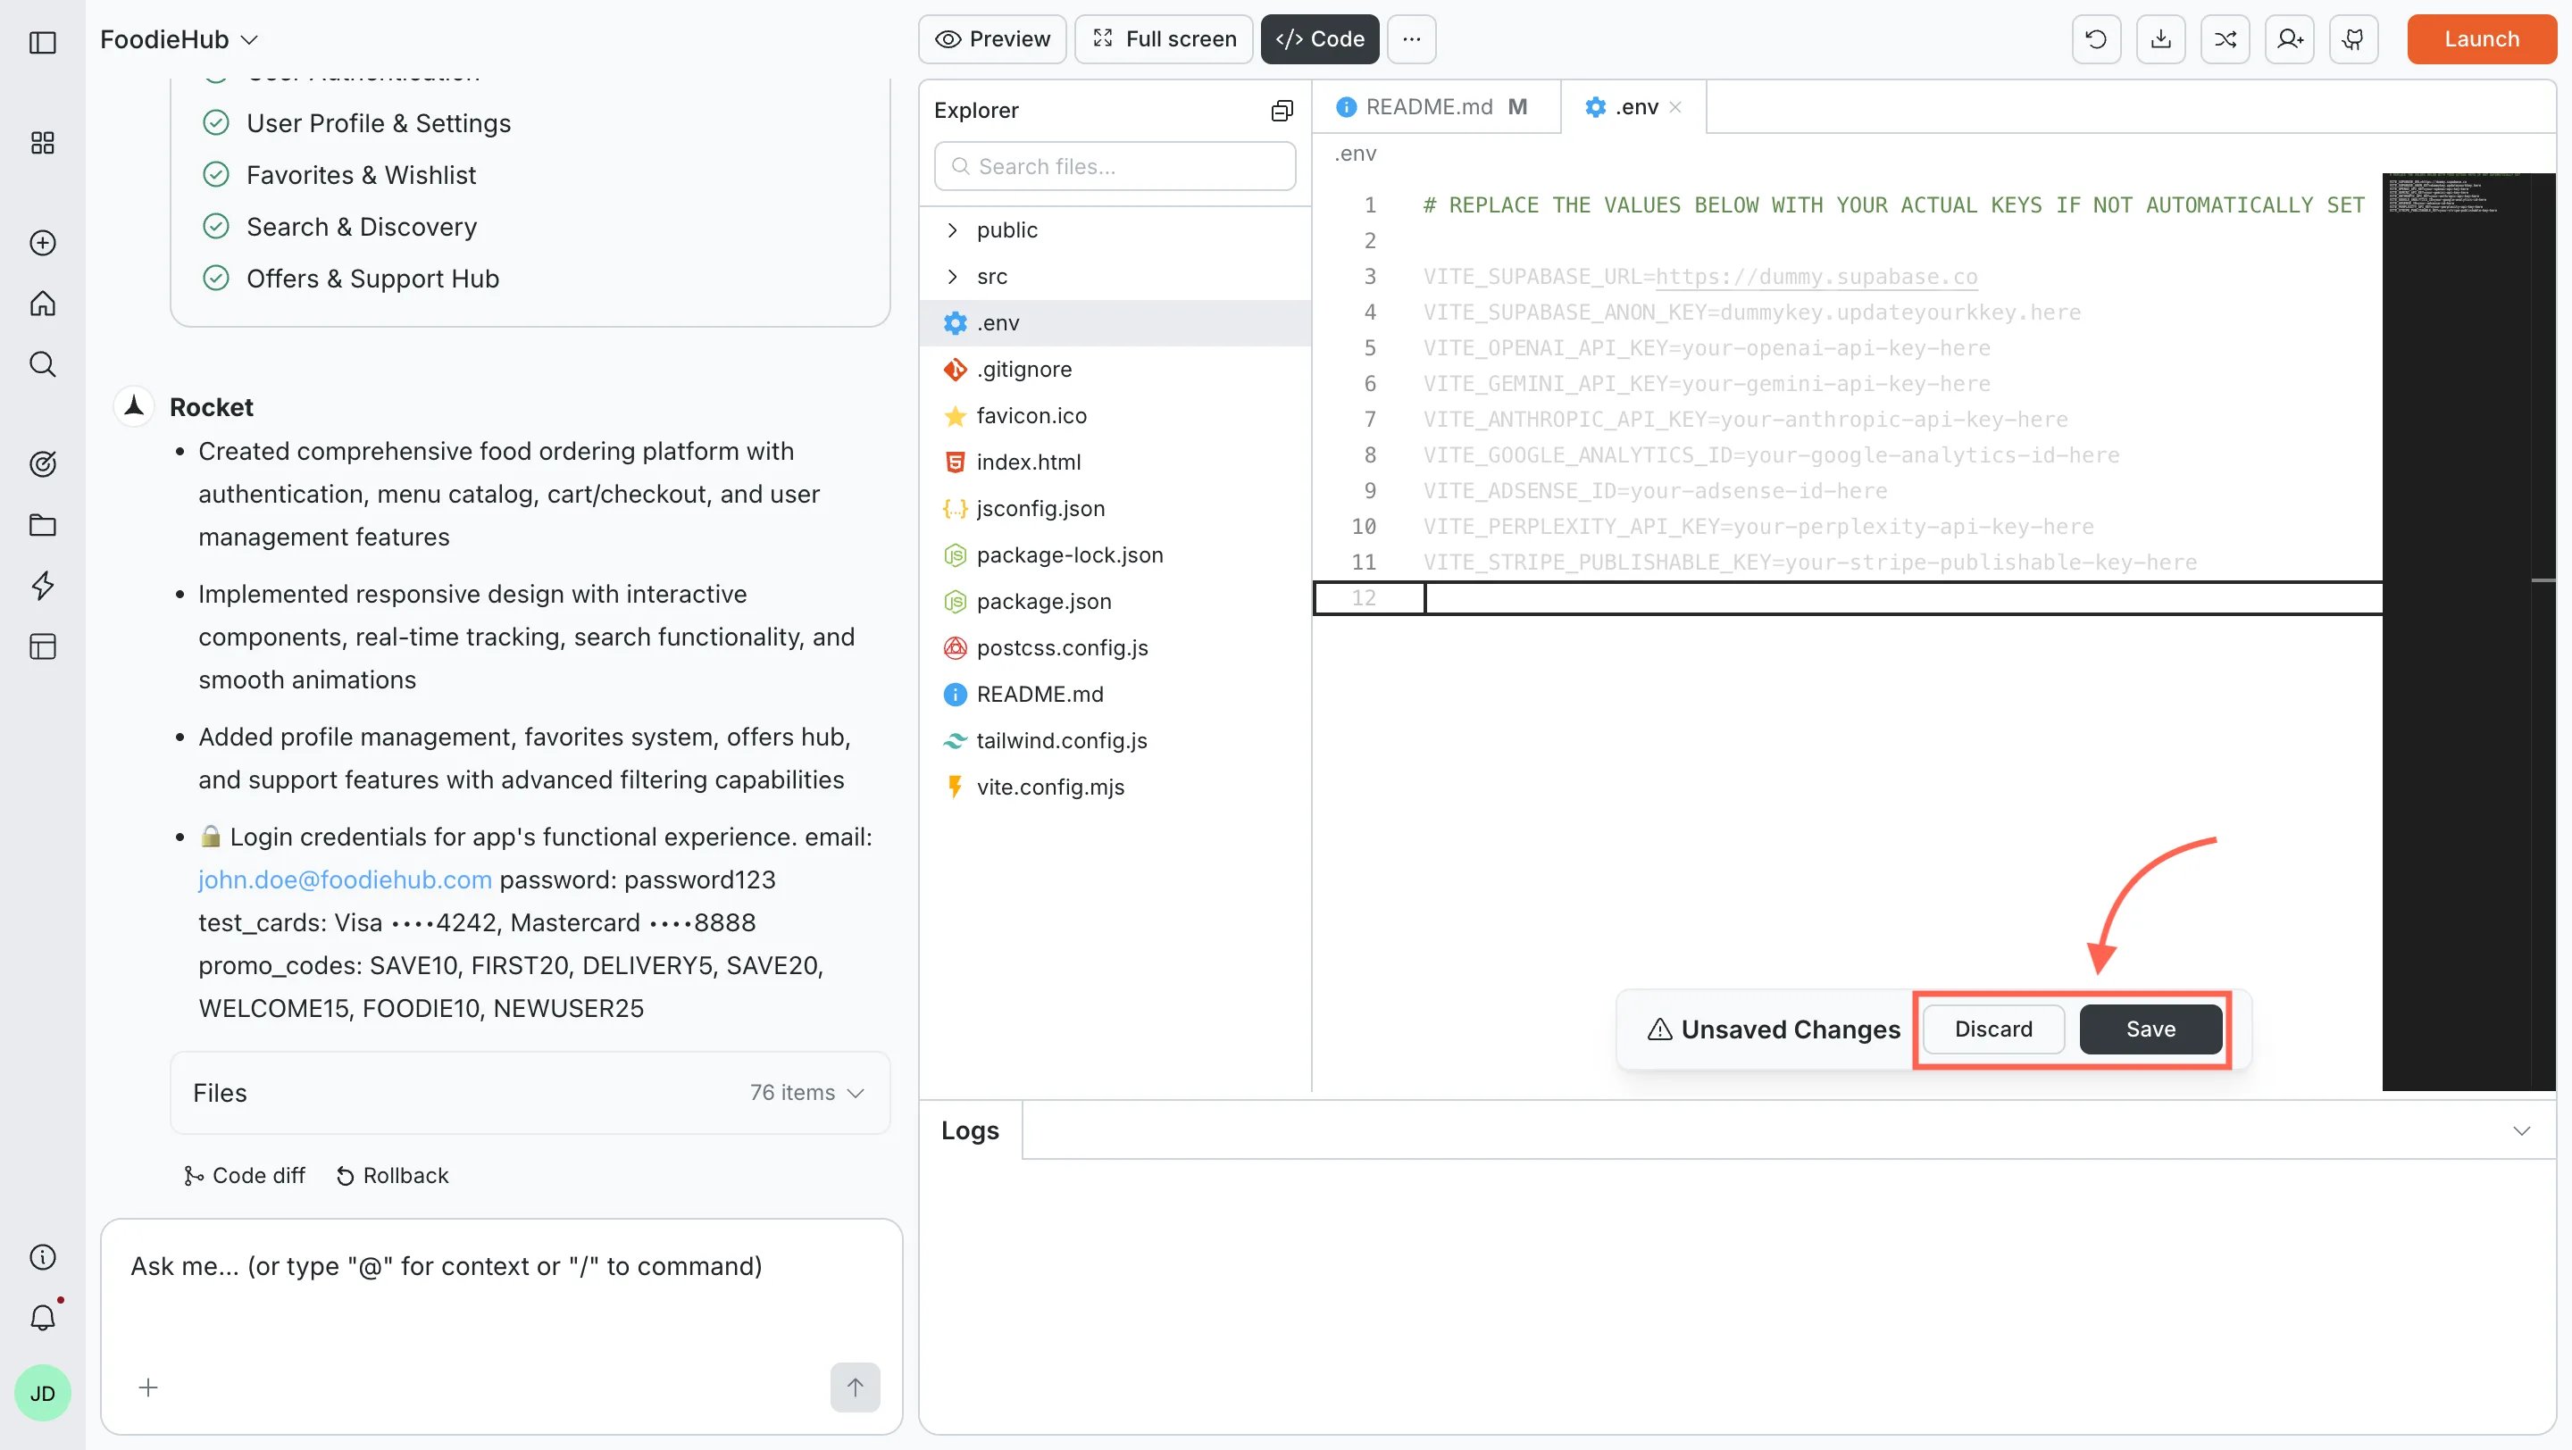This screenshot has width=2572, height=1450.
Task: Click User Profile & Settings item
Action: coord(379,122)
